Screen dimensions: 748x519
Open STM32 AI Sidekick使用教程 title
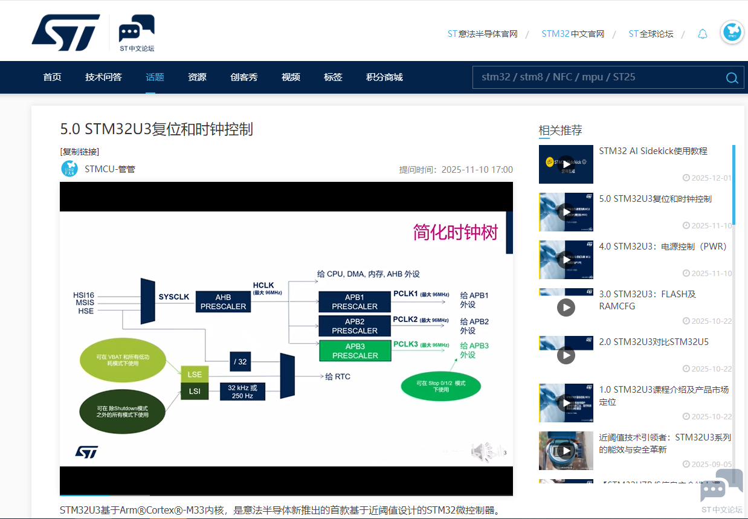pos(653,151)
